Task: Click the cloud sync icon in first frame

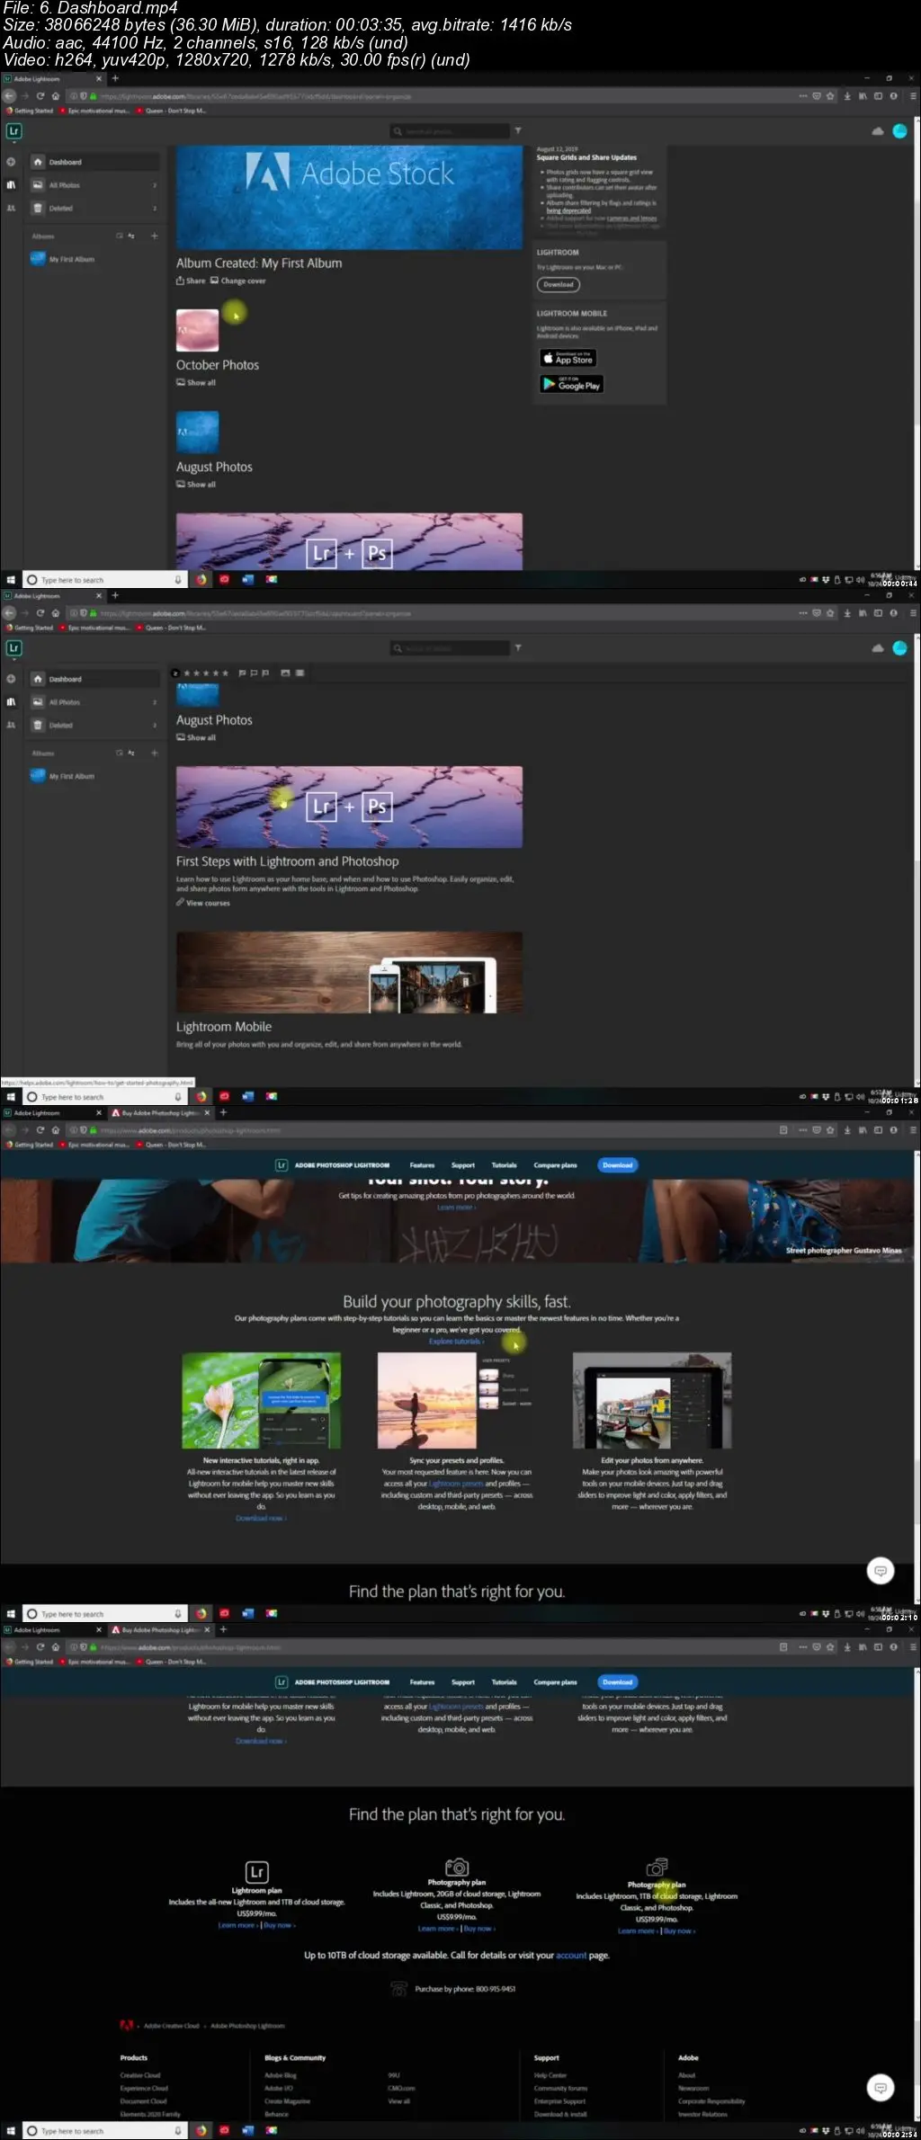Action: coord(878,131)
